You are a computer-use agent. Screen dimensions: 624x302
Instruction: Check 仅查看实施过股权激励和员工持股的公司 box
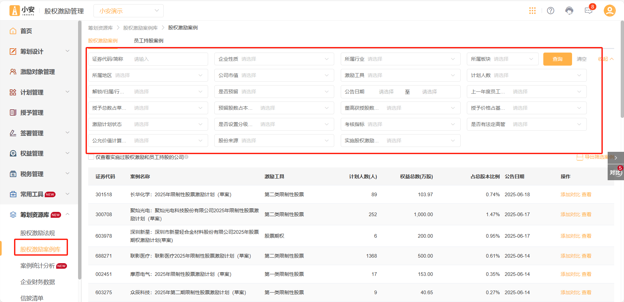91,157
